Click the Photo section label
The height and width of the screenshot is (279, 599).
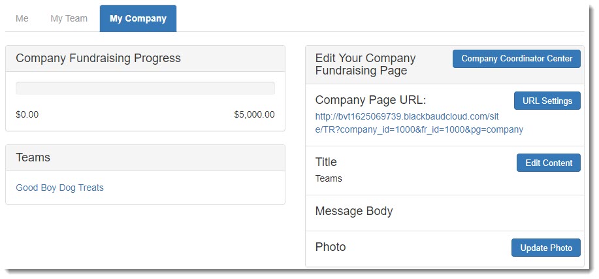[331, 247]
